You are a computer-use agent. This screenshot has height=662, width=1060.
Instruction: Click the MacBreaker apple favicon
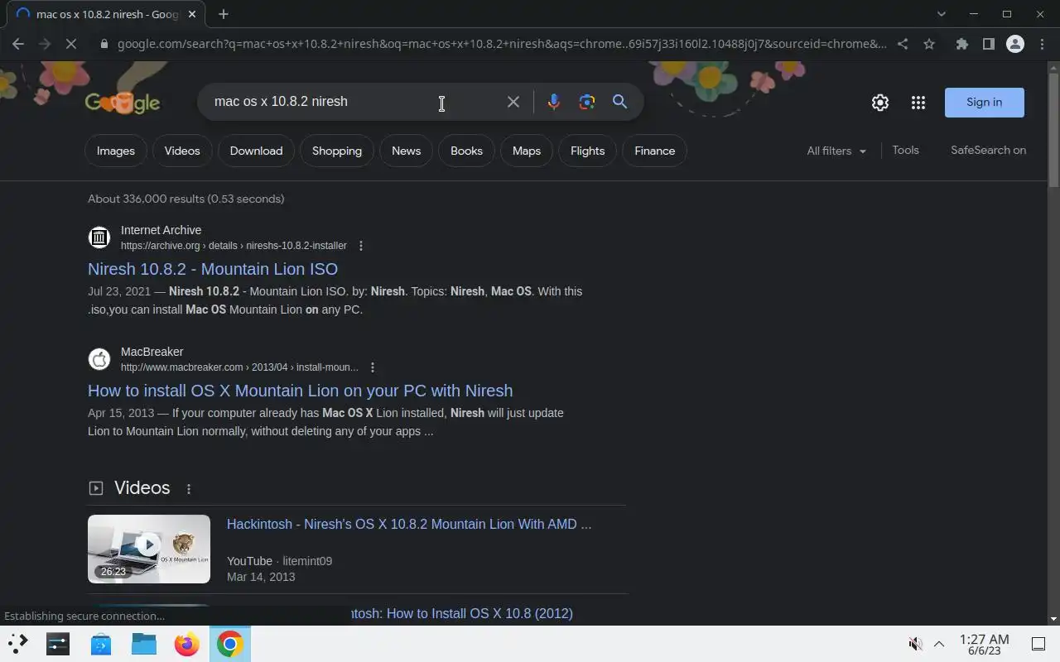pyautogui.click(x=99, y=359)
